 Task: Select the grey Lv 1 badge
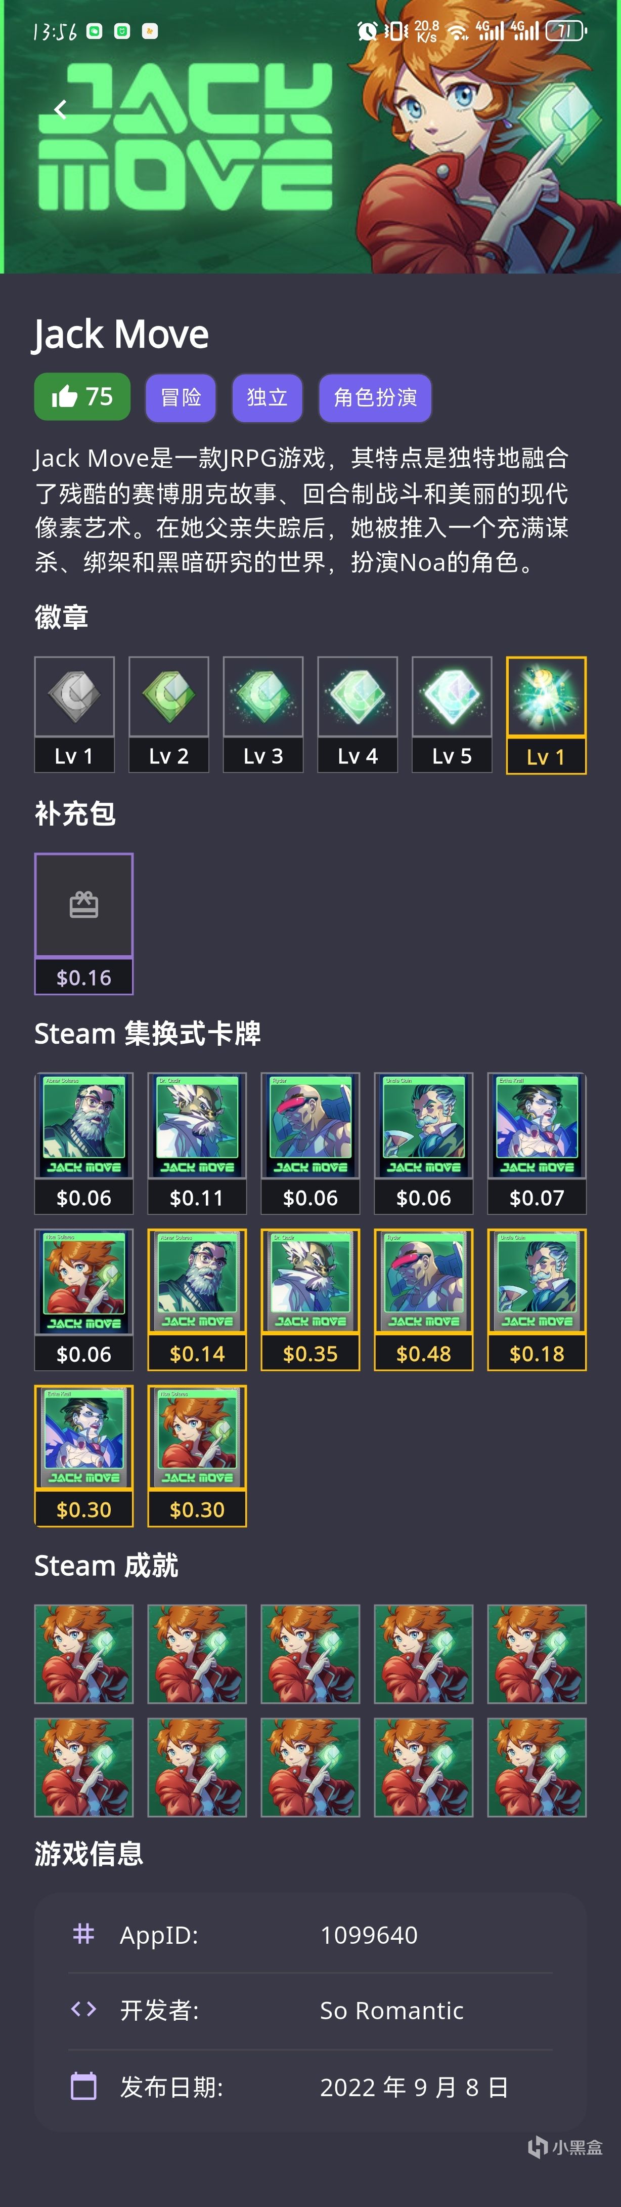[74, 715]
